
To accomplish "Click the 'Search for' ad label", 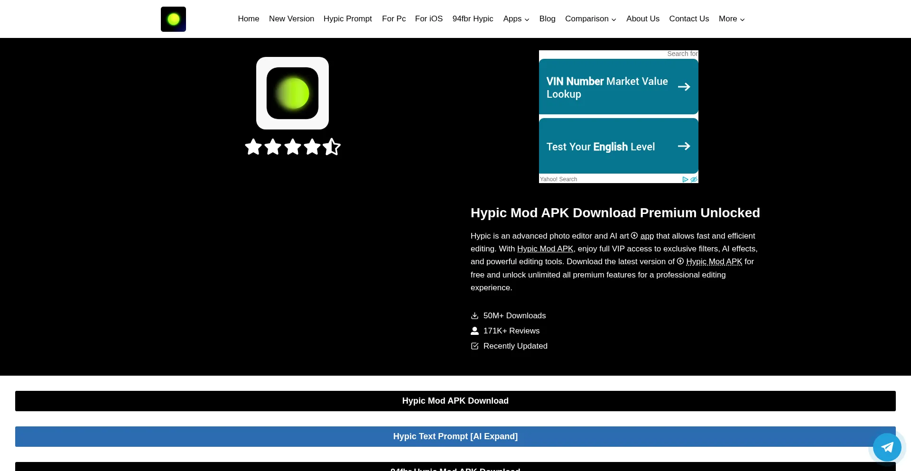I will (x=682, y=54).
